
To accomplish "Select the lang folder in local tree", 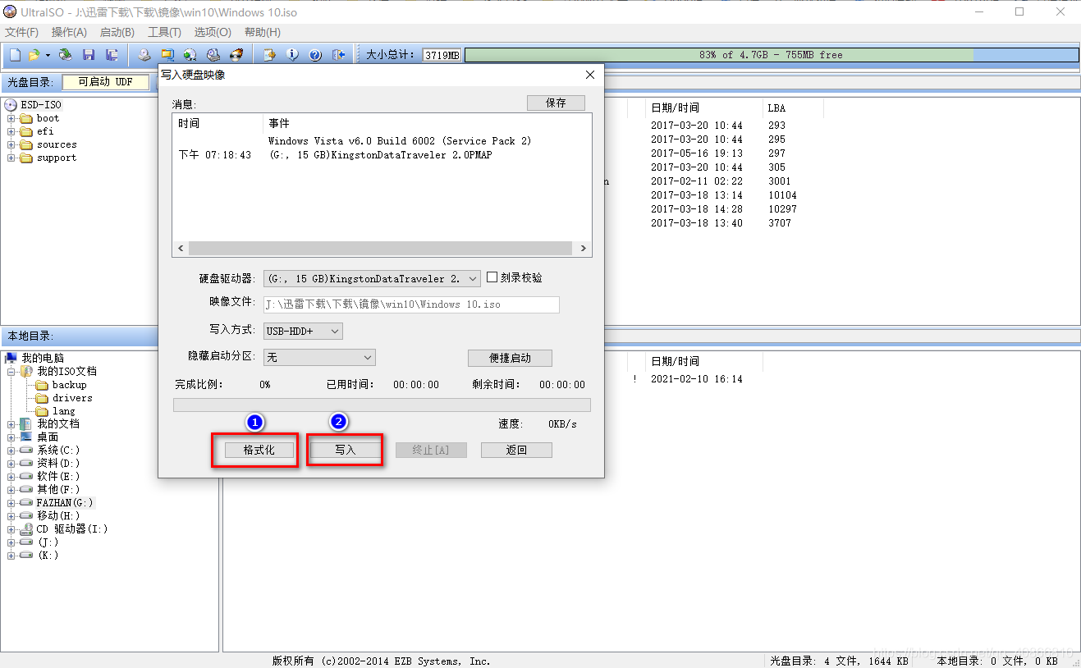I will pos(64,410).
